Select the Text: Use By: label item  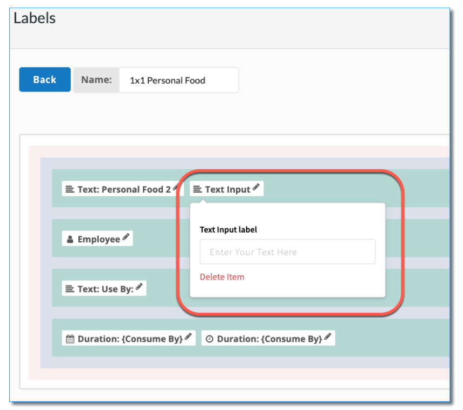105,289
